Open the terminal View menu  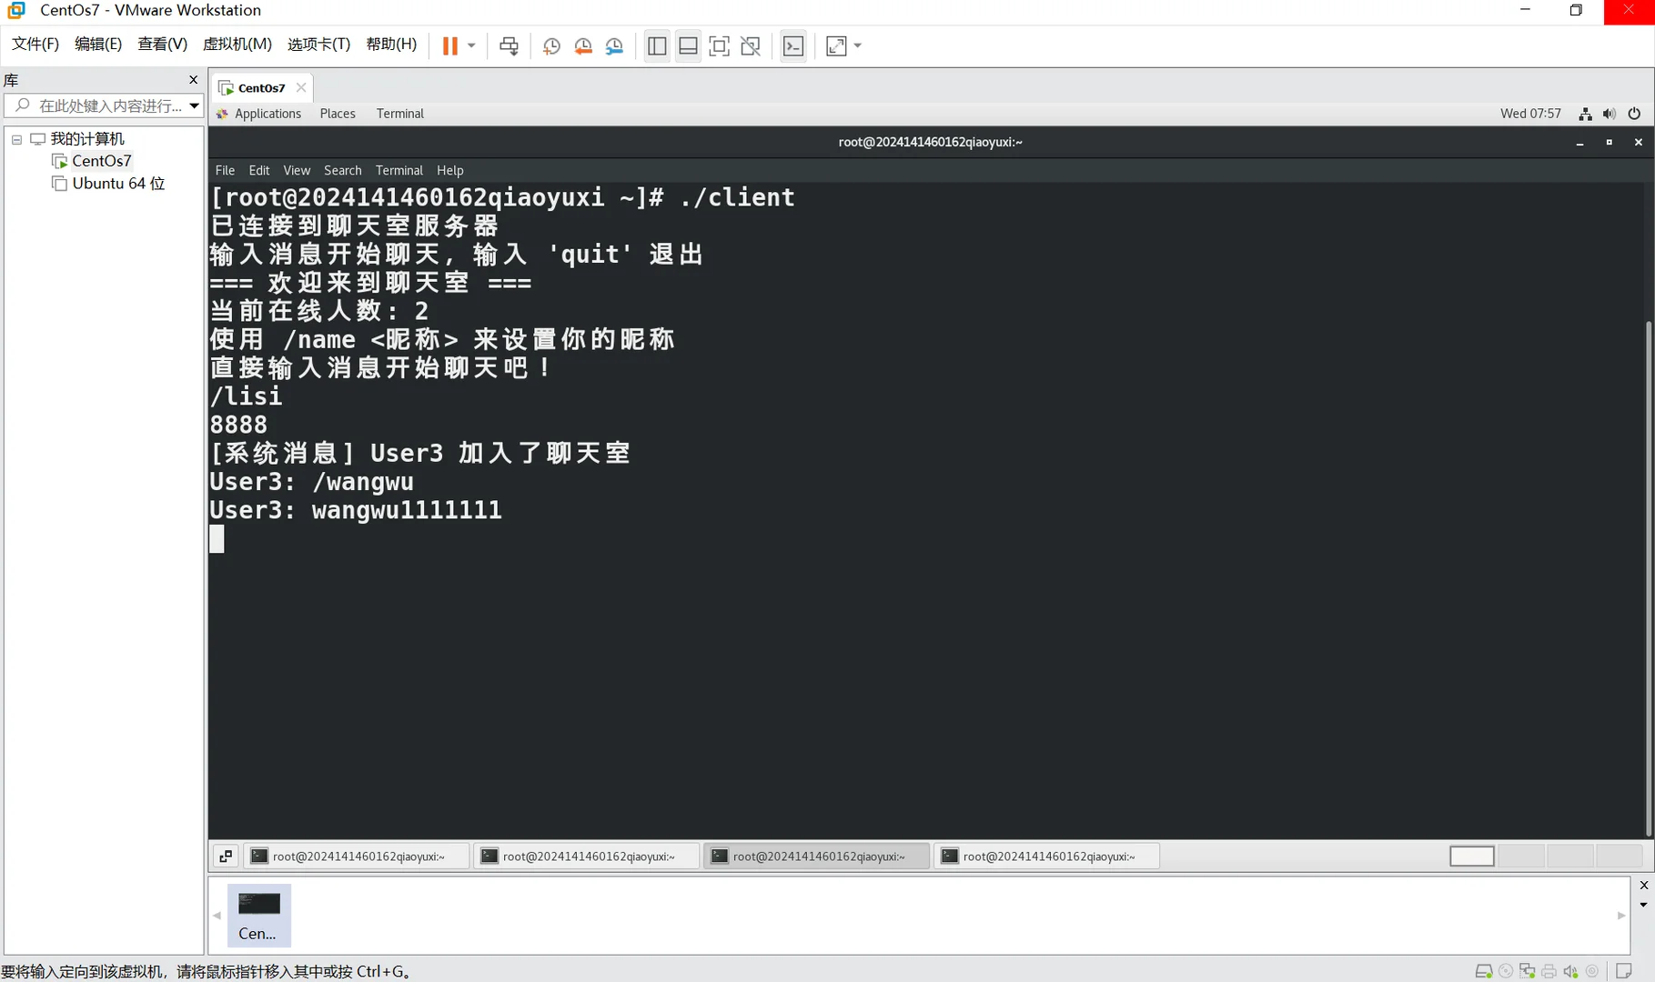tap(297, 170)
